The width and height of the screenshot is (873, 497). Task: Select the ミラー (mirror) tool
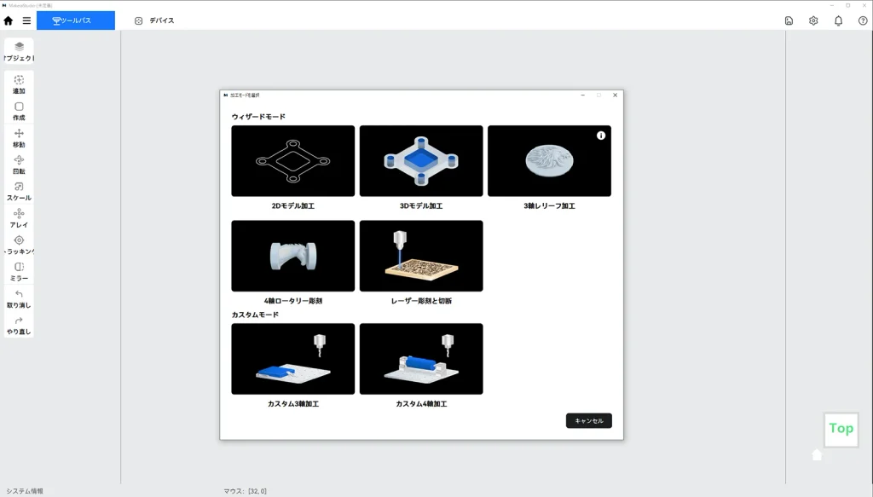click(19, 272)
